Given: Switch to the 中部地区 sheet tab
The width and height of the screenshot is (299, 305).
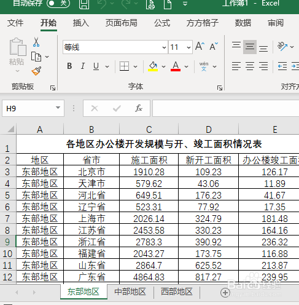Looking at the screenshot, I should [130, 291].
